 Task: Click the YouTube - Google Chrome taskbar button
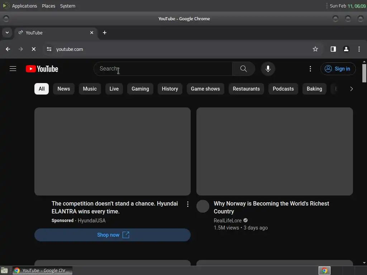[42, 271]
